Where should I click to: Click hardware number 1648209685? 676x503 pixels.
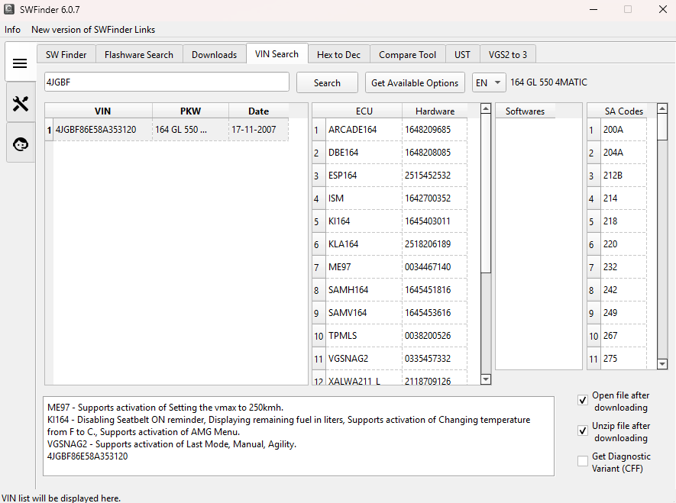pos(435,130)
